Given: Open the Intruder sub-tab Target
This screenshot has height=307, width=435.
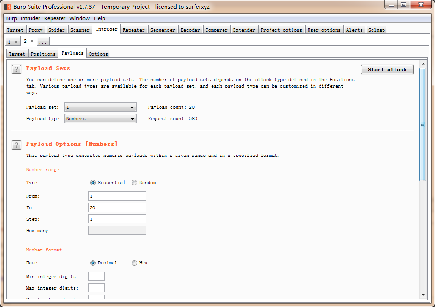Looking at the screenshot, I should [17, 54].
